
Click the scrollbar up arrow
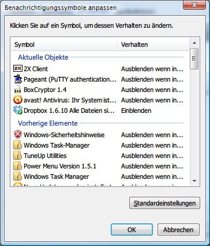(194, 43)
